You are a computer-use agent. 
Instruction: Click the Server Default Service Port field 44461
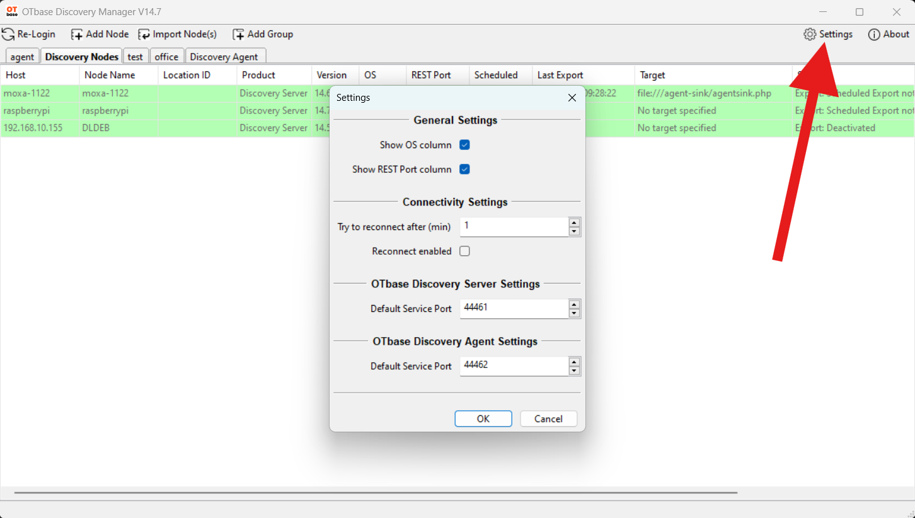(x=514, y=309)
